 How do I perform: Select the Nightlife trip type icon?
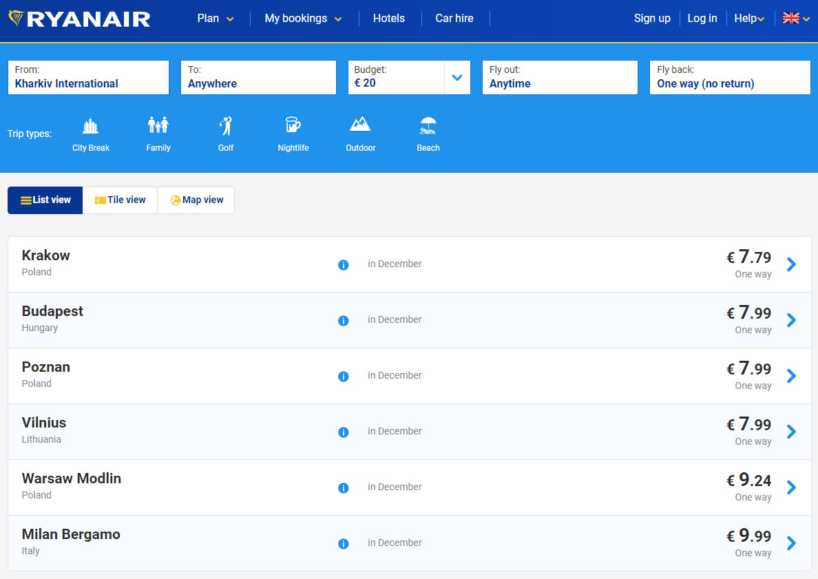tap(293, 126)
